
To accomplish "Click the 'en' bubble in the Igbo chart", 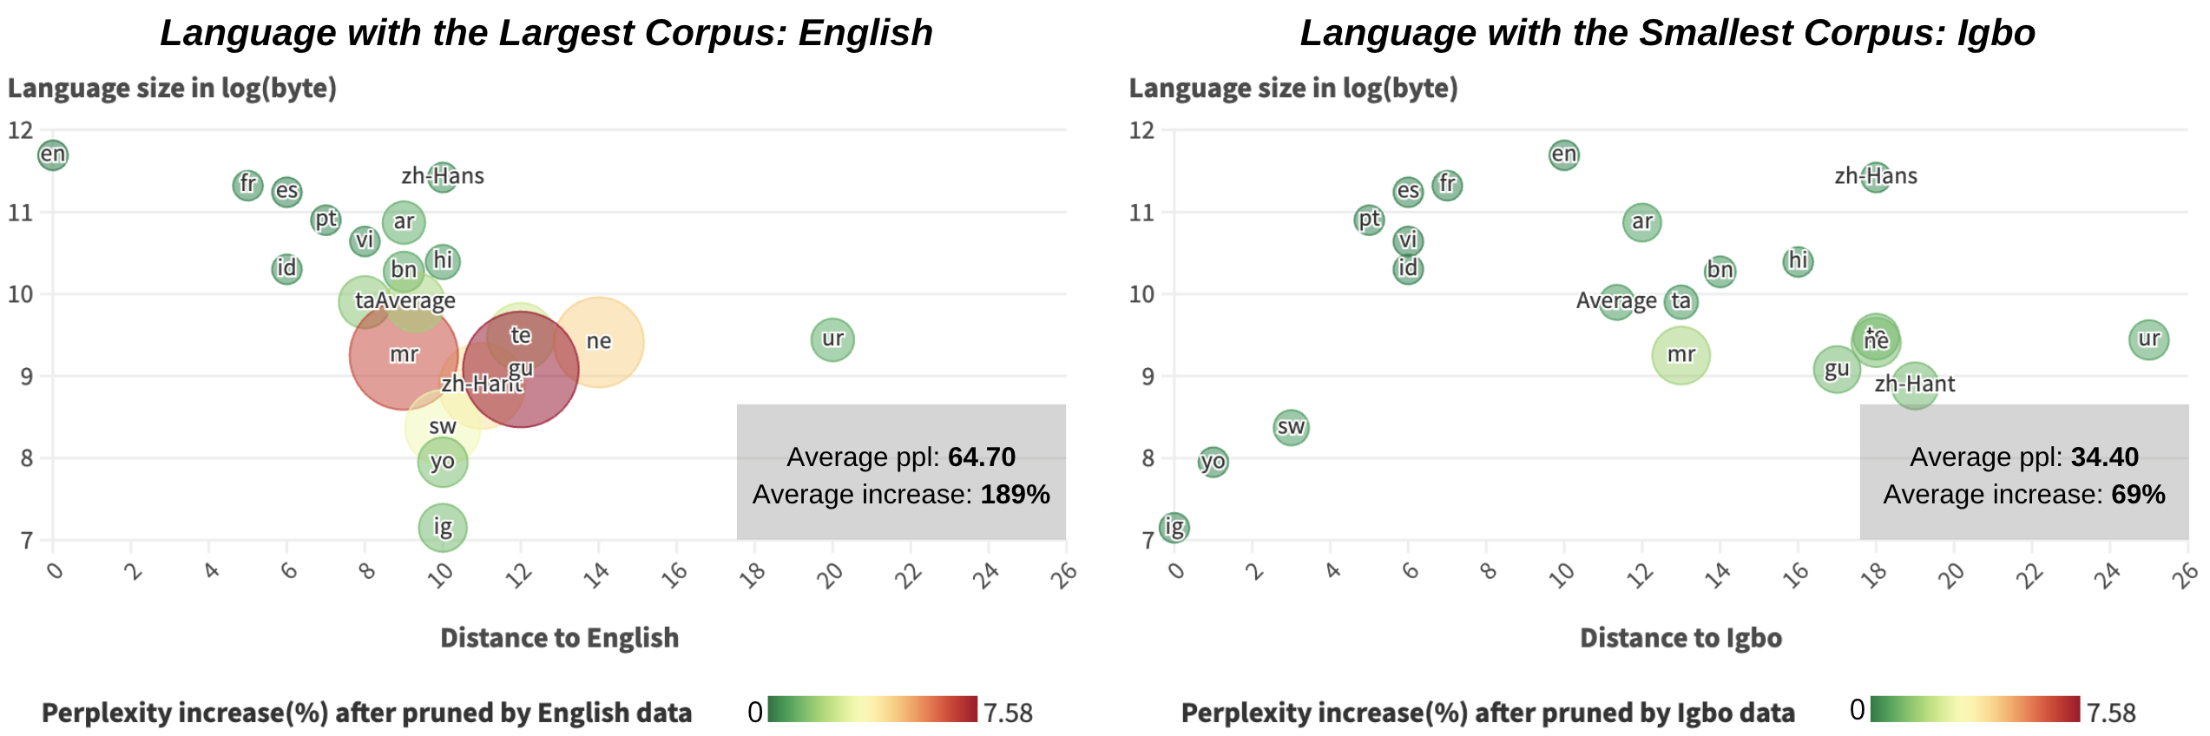I will coord(1563,154).
